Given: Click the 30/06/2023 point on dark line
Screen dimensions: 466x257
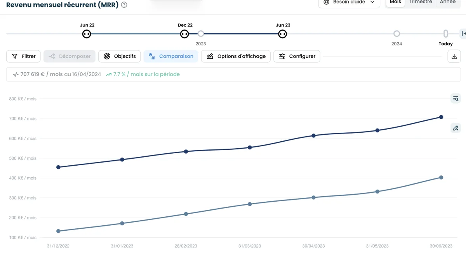Looking at the screenshot, I should (x=441, y=117).
